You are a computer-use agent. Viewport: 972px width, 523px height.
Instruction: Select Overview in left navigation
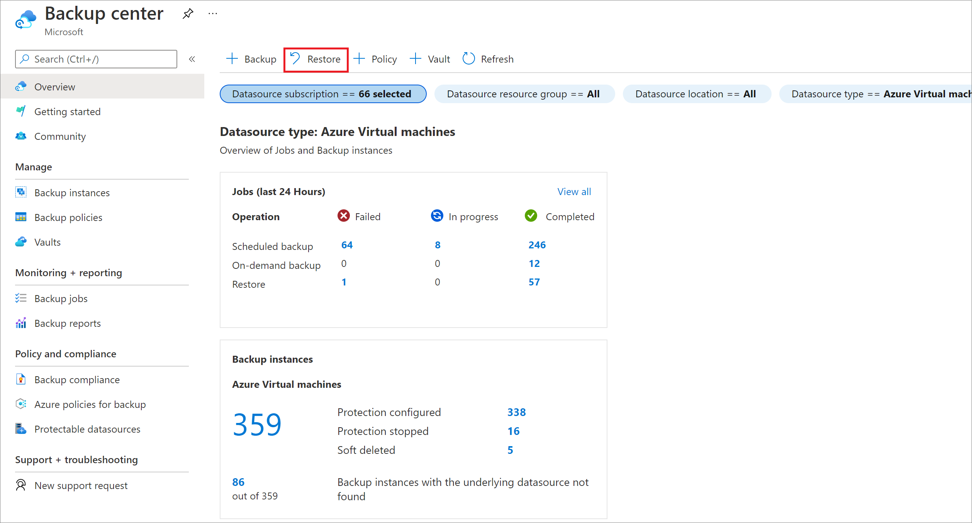click(55, 87)
